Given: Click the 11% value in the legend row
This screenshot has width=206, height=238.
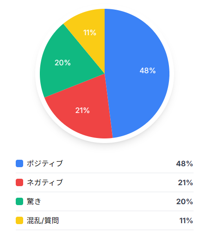Looking at the screenshot, I should click(186, 220).
